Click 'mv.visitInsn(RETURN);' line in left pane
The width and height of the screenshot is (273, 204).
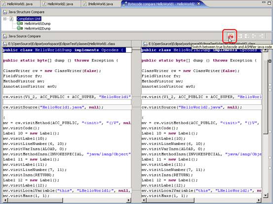pyautogui.click(x=29, y=175)
